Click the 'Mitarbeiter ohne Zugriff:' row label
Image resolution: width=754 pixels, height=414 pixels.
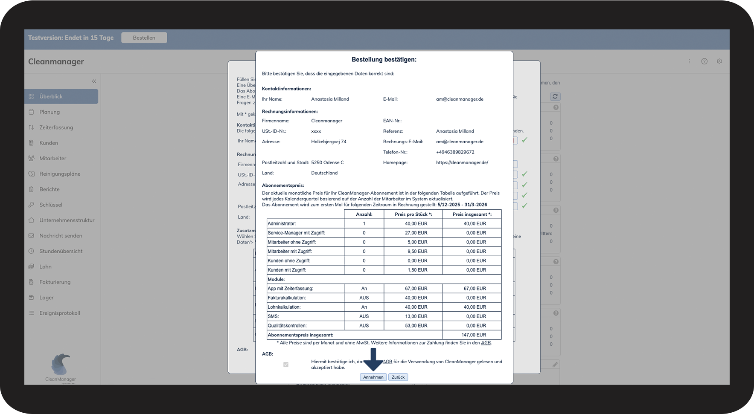click(x=292, y=242)
